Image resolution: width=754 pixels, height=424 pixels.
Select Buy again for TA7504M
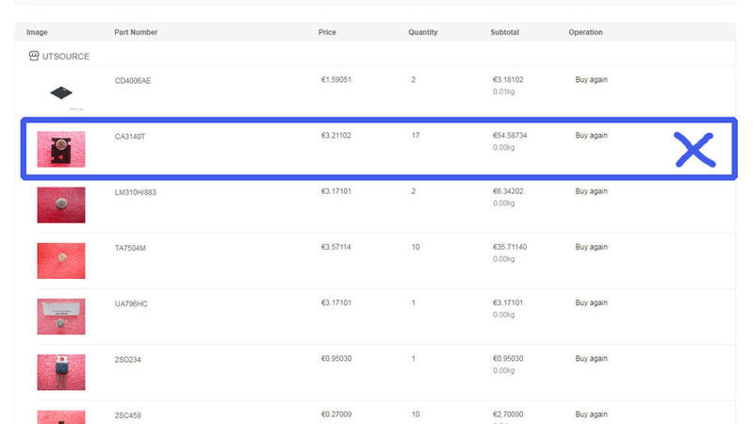coord(591,247)
